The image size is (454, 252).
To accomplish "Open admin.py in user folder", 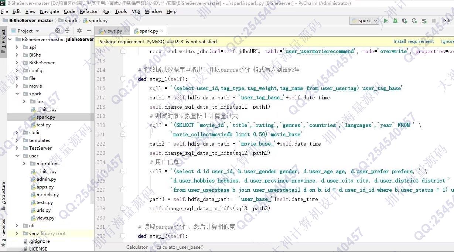I will pyautogui.click(x=46, y=179).
